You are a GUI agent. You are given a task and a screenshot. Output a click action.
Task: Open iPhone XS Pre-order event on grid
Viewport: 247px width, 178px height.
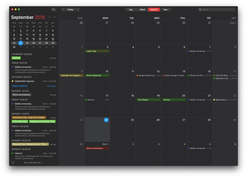pyautogui.click(x=199, y=76)
